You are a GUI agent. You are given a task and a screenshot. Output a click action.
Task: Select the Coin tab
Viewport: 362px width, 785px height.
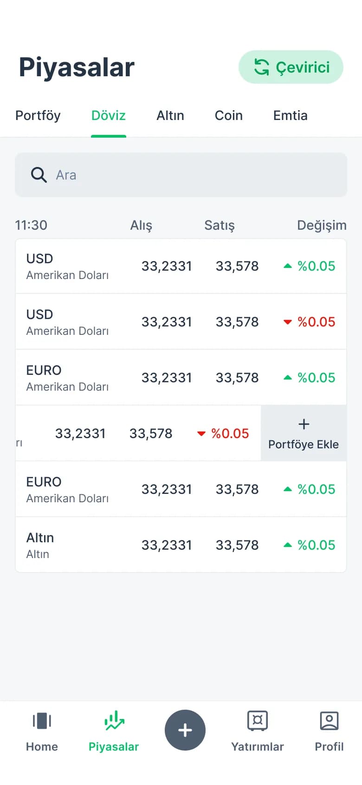pos(229,115)
